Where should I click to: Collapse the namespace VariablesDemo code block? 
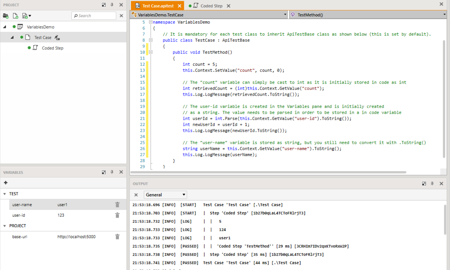click(151, 22)
